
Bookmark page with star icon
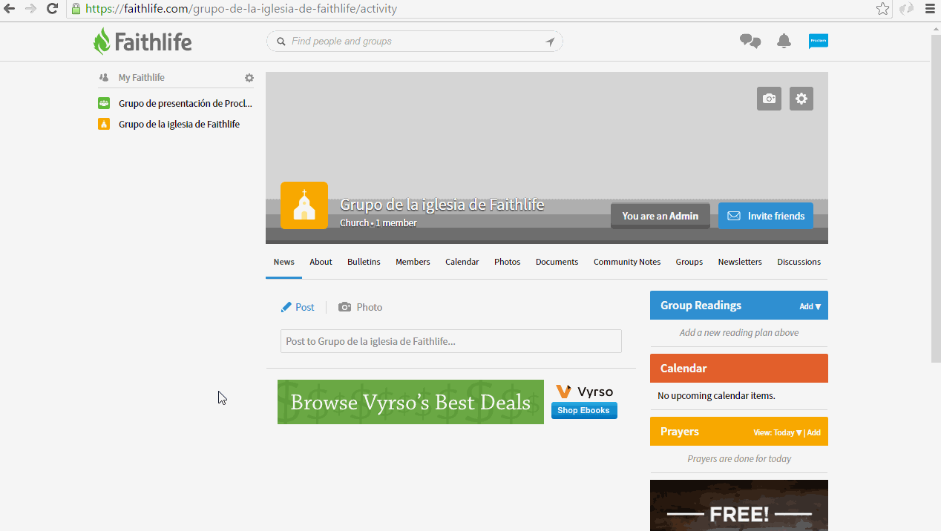coord(882,9)
